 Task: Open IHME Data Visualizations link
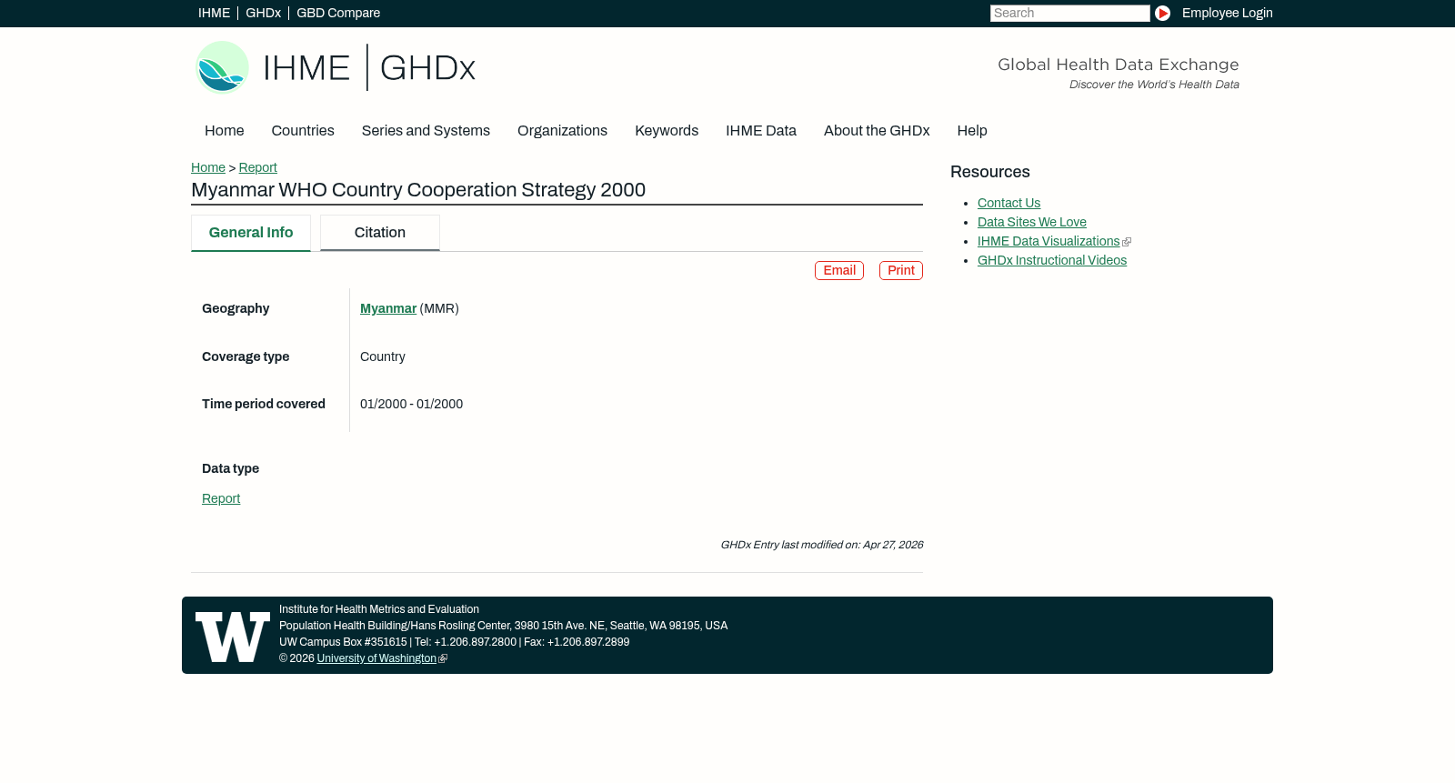pos(1049,242)
